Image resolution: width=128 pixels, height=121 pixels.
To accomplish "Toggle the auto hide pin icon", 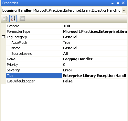I will pyautogui.click(x=118, y=3).
